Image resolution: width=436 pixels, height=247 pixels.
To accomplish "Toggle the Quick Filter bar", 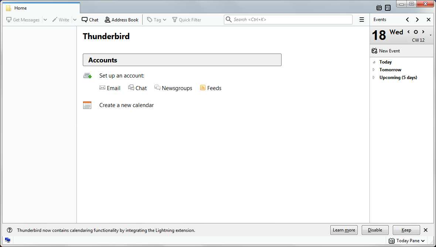I will point(187,20).
